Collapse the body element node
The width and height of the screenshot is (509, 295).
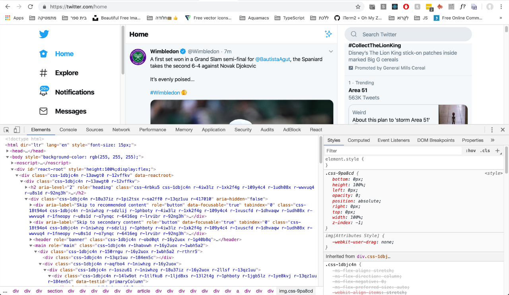point(8,157)
